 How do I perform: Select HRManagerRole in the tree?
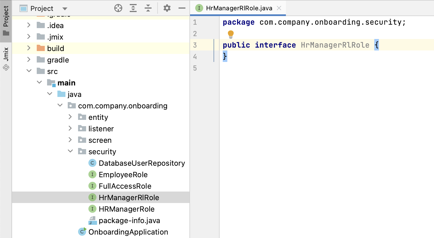click(127, 209)
